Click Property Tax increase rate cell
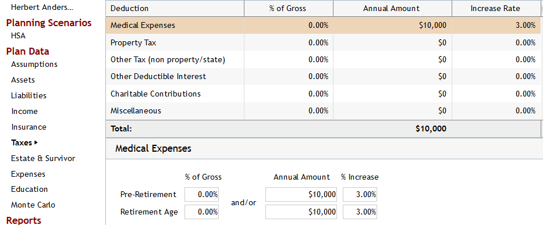Viewport: 543px width, 225px height. [x=496, y=42]
